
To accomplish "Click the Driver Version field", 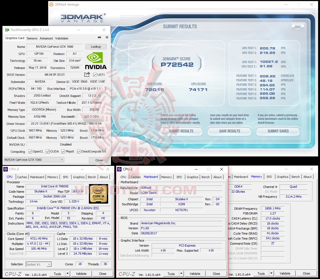I will pos(66,123).
